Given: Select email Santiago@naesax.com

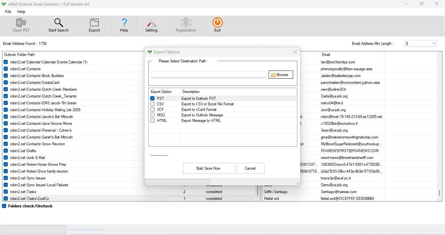Looking at the screenshot, I should [339, 192].
